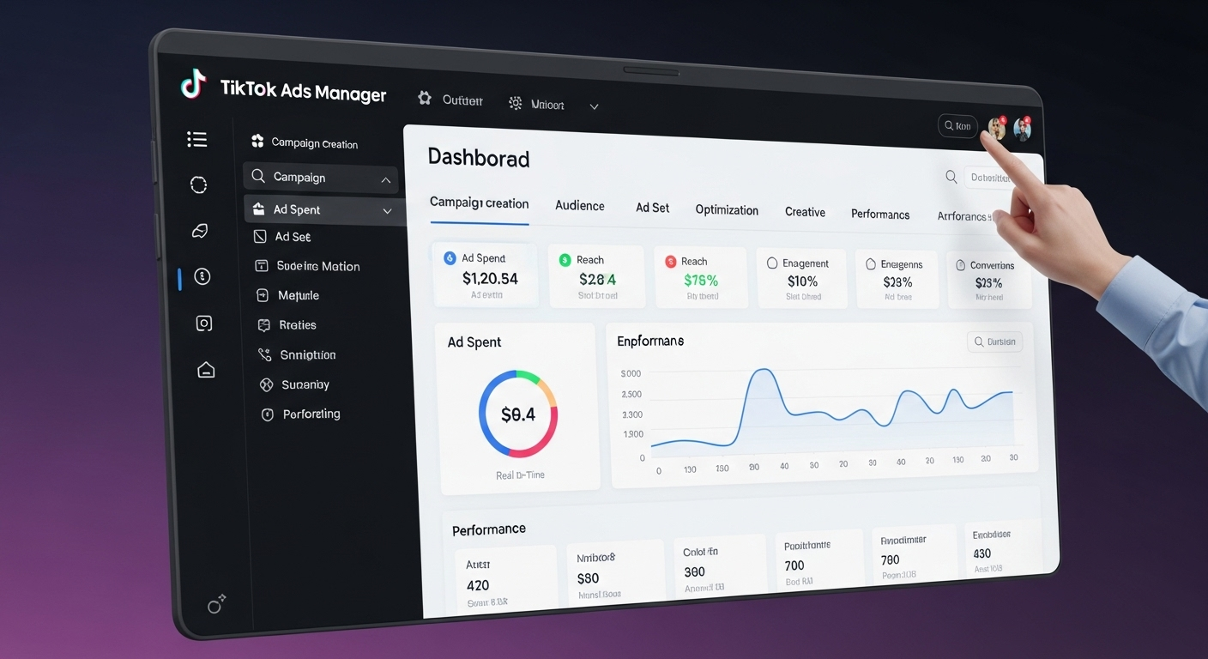Viewport: 1208px width, 659px height.
Task: Select the active dollar coin rail icon
Action: (202, 276)
